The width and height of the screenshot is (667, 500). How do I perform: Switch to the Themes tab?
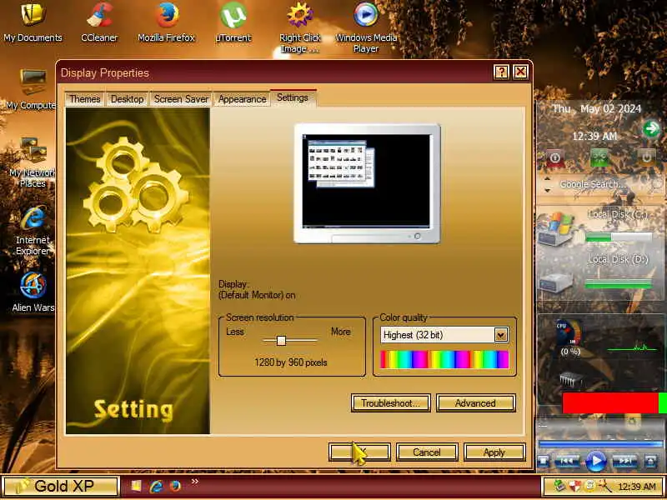(x=85, y=99)
